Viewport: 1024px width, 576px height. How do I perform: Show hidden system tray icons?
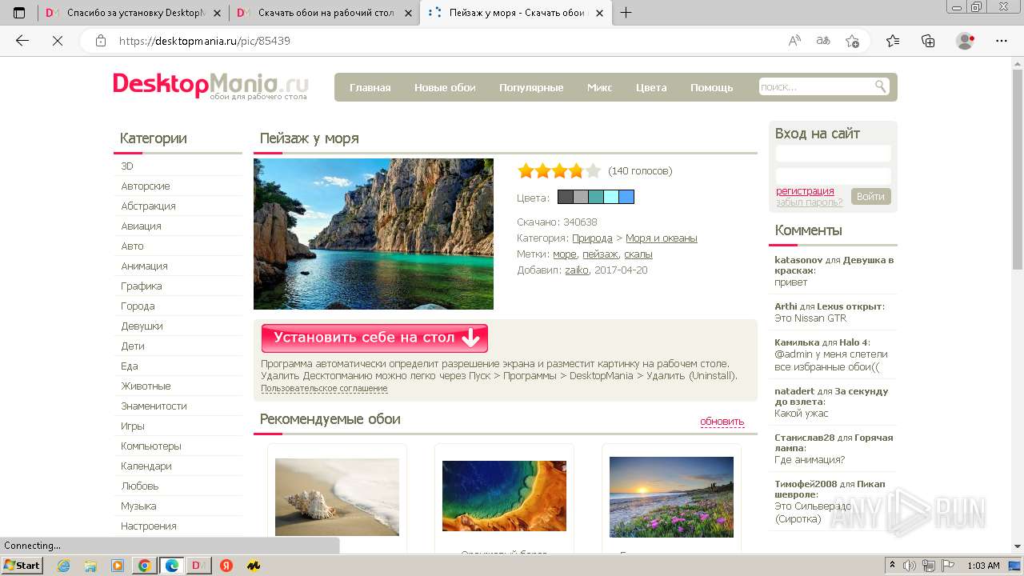(x=892, y=566)
